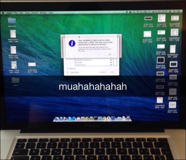Open Skype from the dock
This screenshot has width=186, height=160.
(70, 118)
